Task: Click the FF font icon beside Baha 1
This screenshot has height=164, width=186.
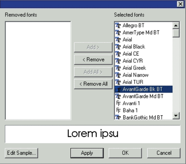Action: pyautogui.click(x=118, y=110)
